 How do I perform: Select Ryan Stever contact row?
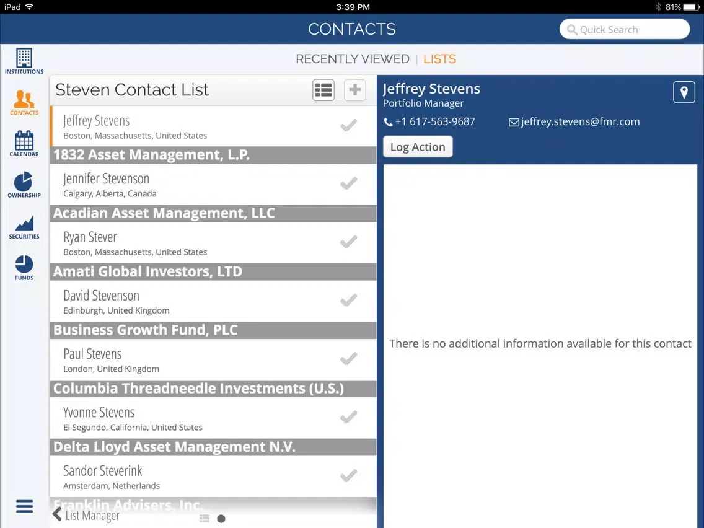click(213, 243)
